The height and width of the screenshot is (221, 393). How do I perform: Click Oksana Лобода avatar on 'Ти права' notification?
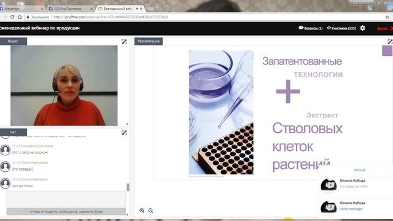tap(329, 185)
